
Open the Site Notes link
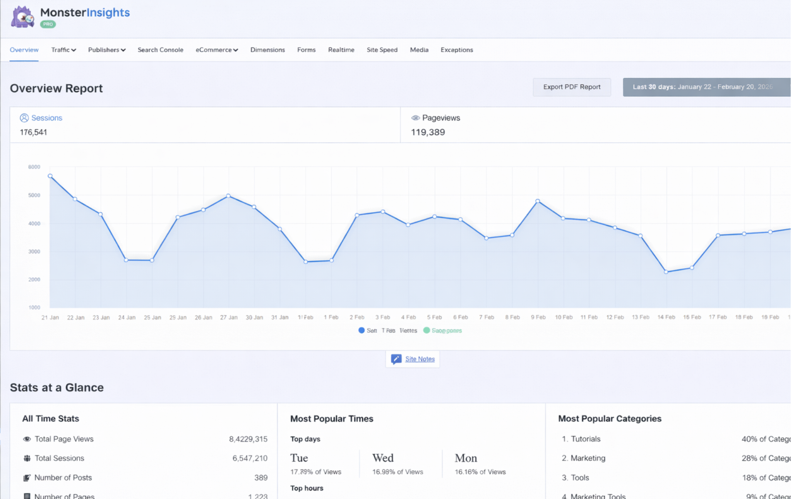(x=420, y=359)
